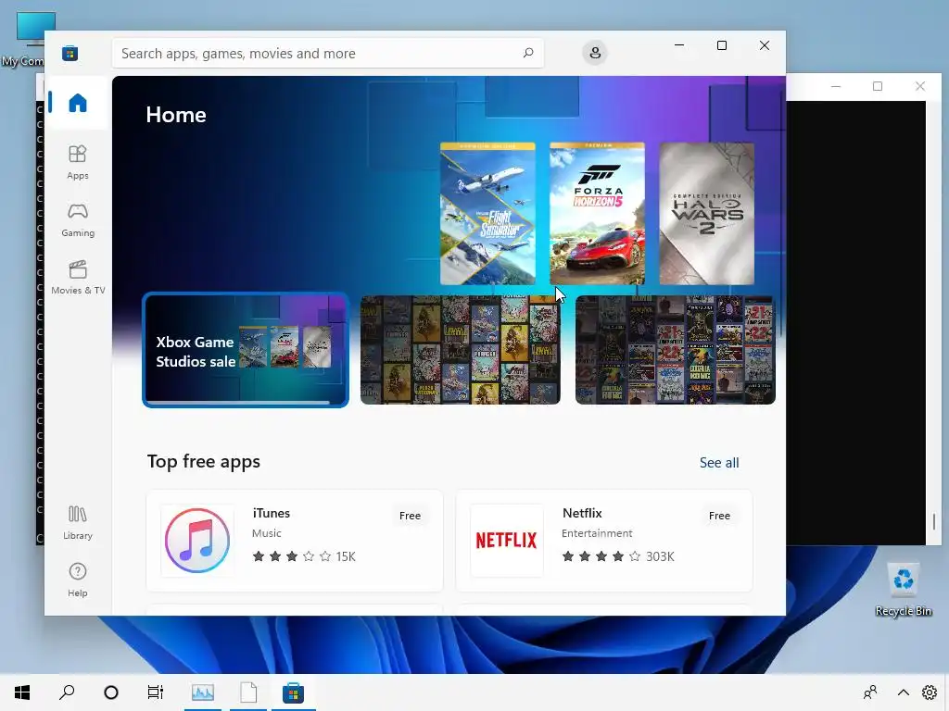Maximize the background window behind Store
This screenshot has width=949, height=711.
click(x=878, y=86)
